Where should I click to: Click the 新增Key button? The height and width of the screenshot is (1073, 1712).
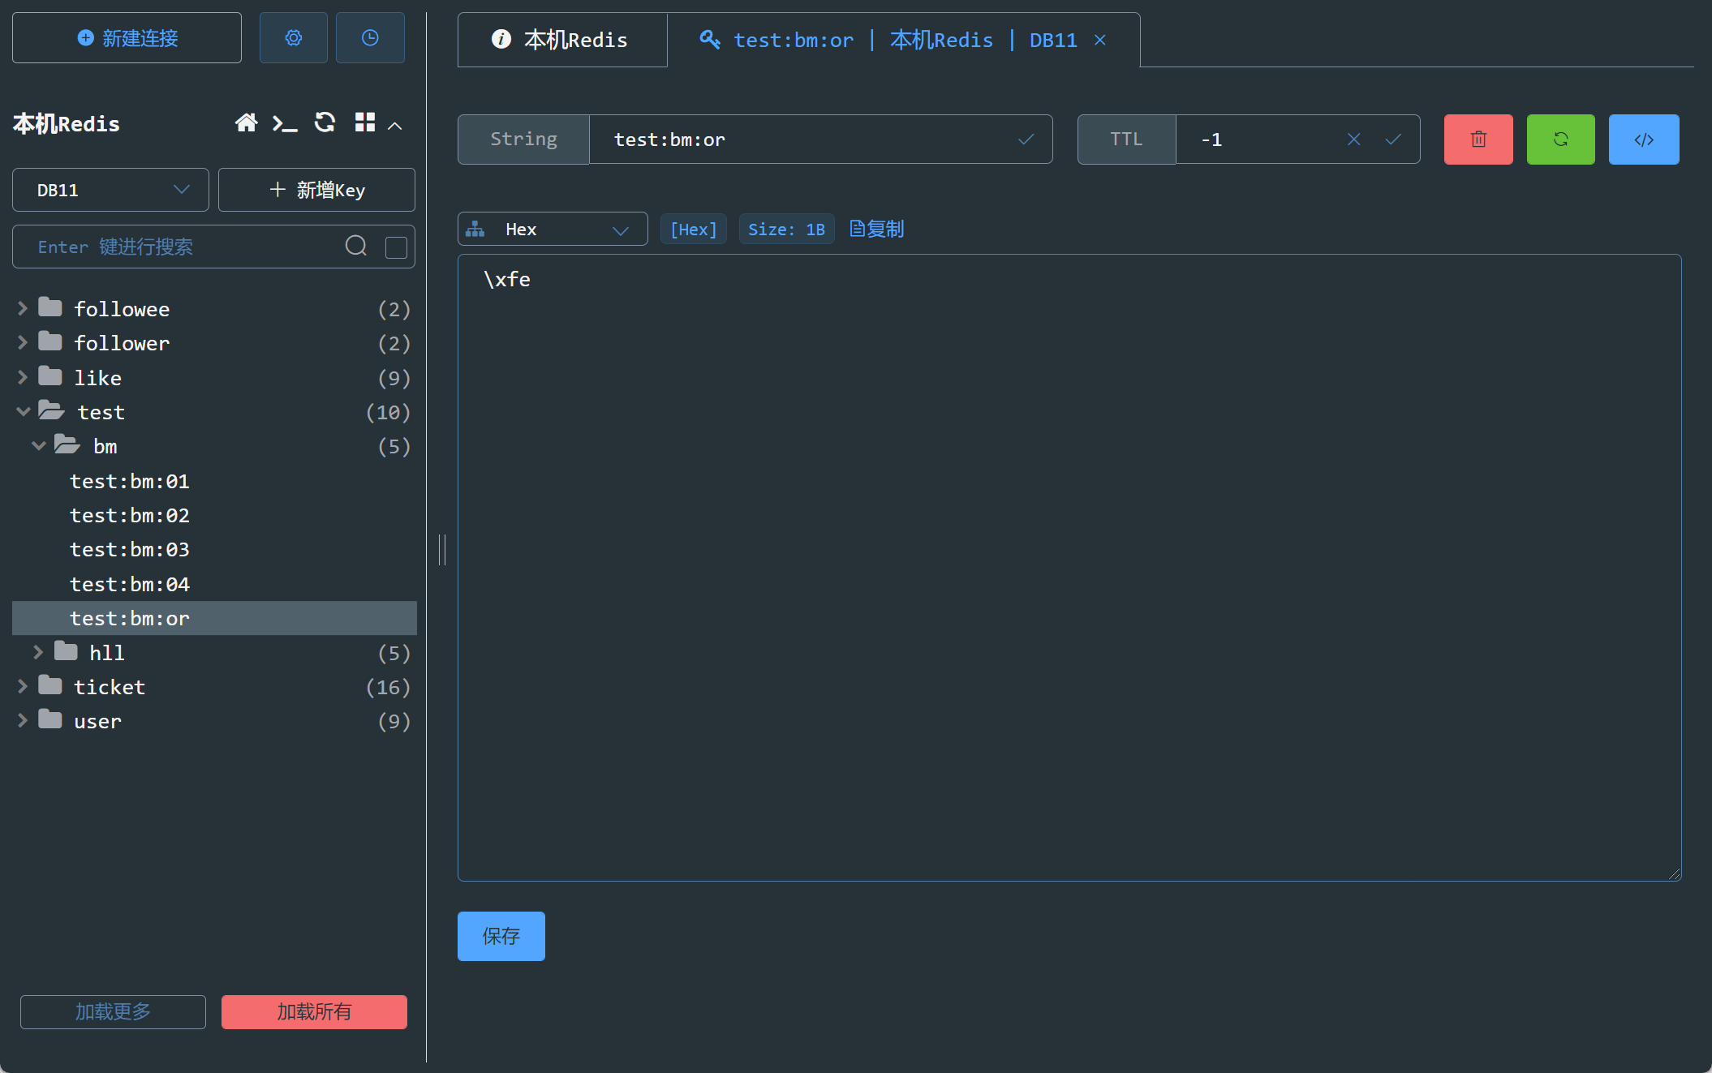tap(316, 190)
